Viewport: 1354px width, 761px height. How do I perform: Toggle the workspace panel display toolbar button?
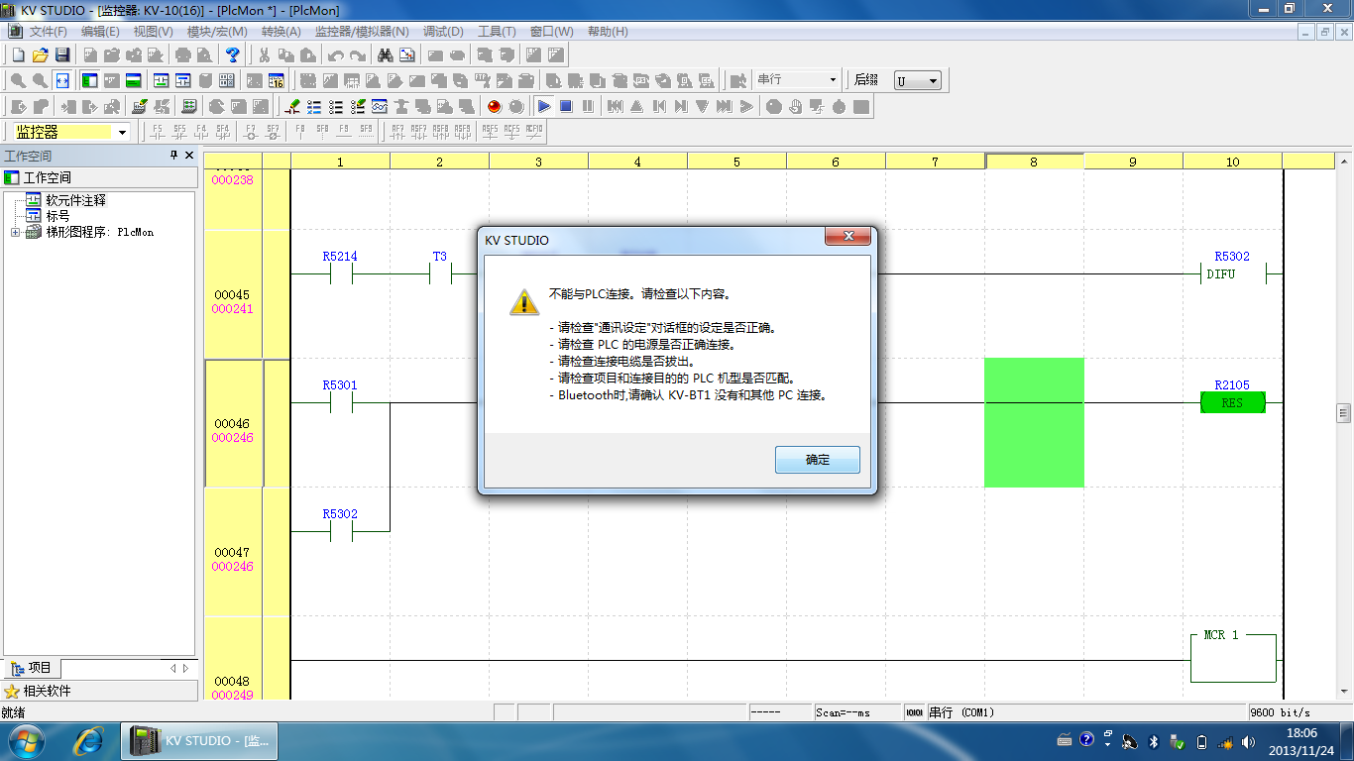click(x=89, y=80)
